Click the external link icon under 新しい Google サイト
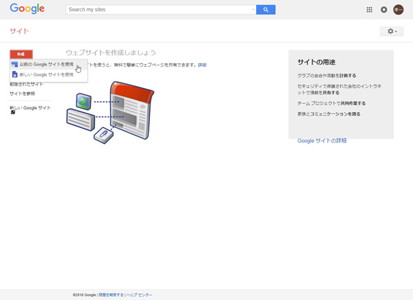The width and height of the screenshot is (413, 300). [x=12, y=112]
